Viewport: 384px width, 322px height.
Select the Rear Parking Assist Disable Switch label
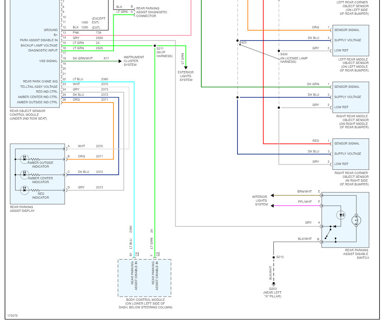(x=356, y=254)
